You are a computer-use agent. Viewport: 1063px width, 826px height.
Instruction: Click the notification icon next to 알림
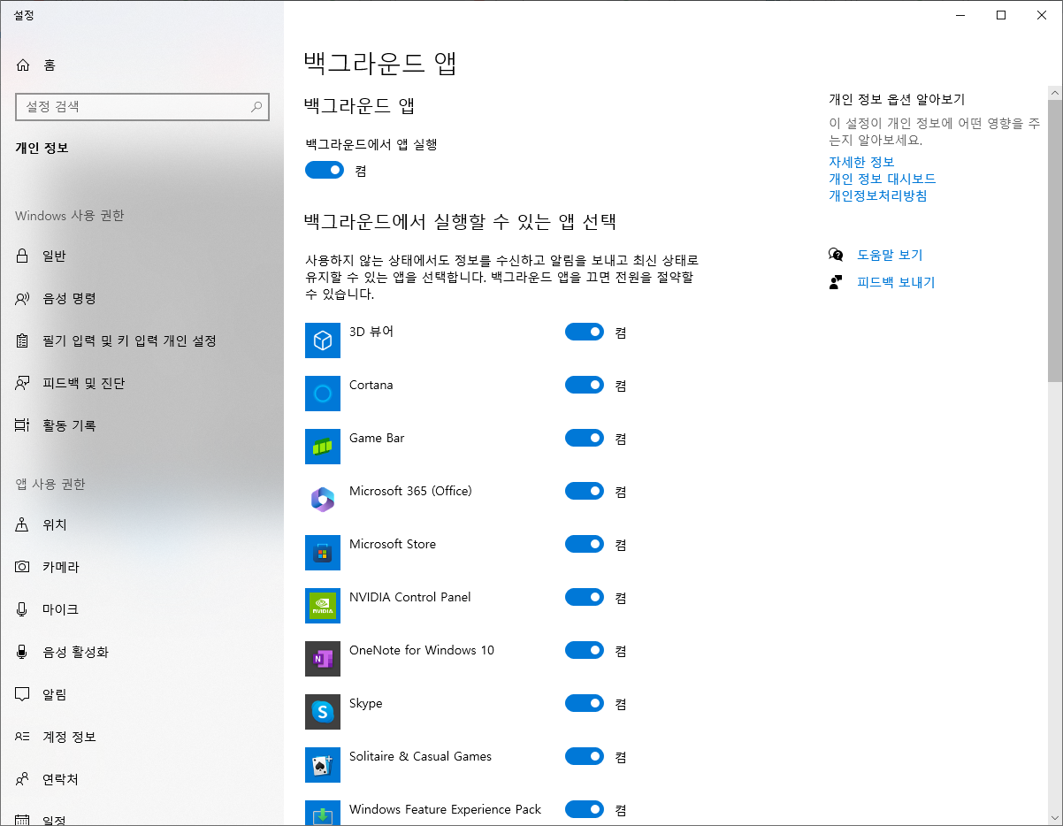23,695
